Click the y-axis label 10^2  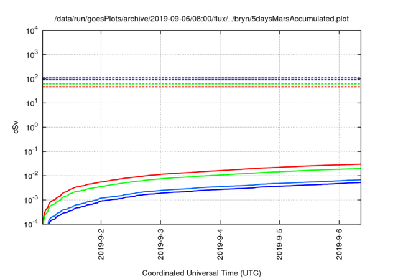tap(32, 79)
